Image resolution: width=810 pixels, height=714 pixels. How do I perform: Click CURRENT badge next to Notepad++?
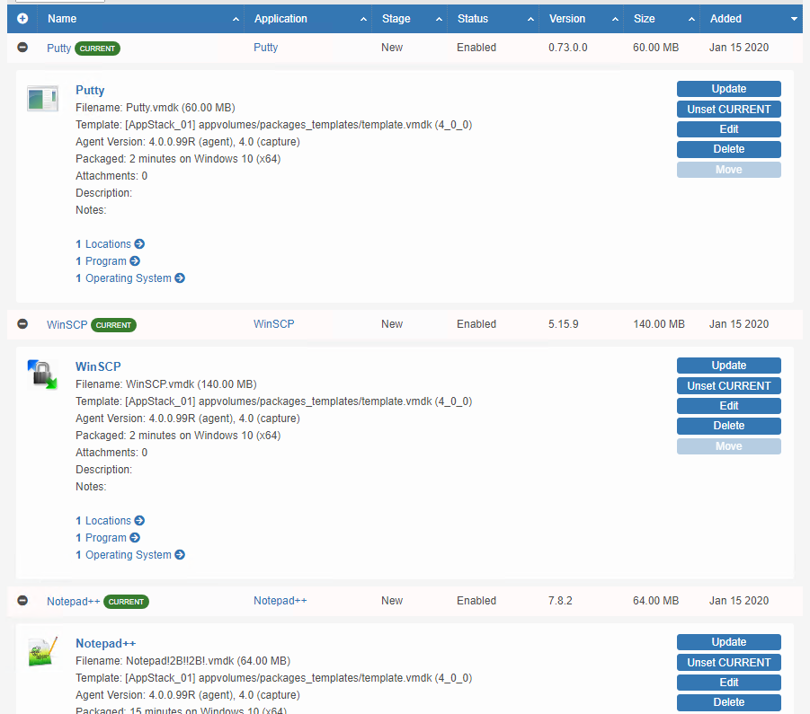(126, 602)
